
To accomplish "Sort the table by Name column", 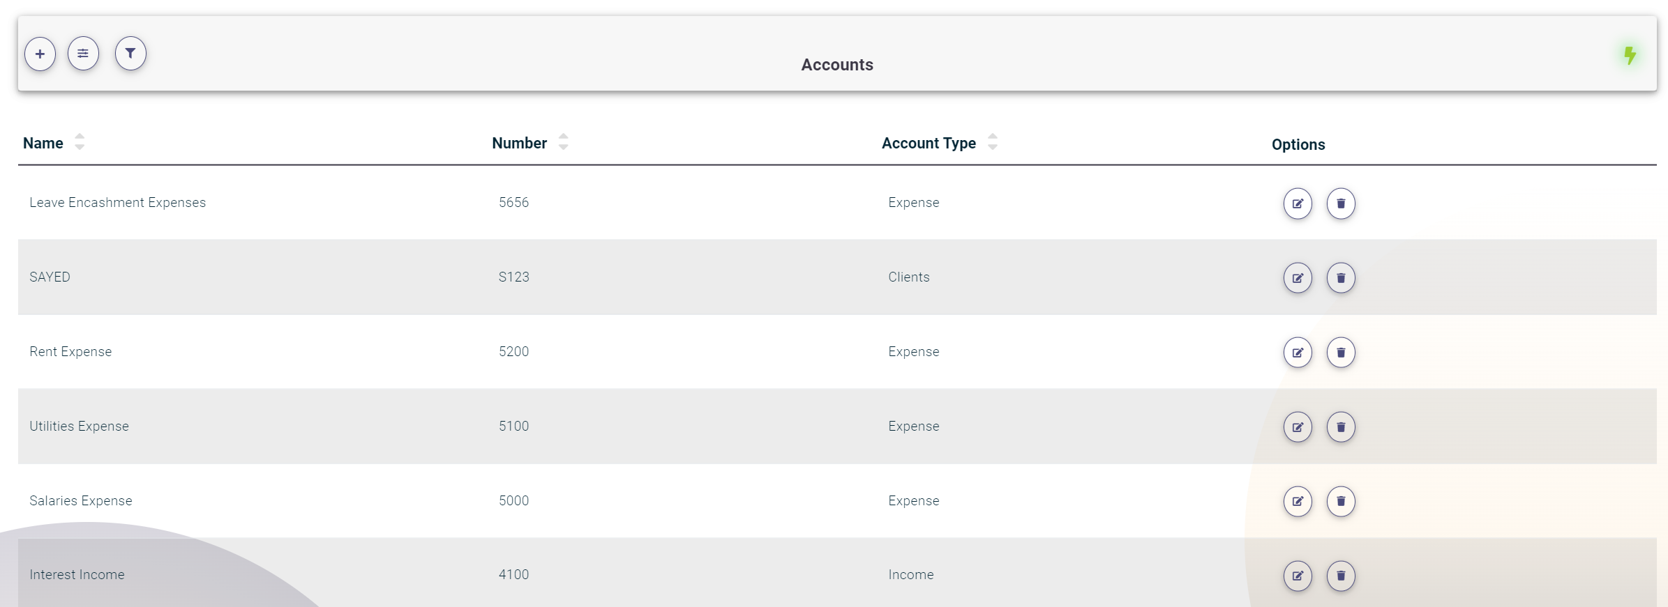I will tap(80, 142).
